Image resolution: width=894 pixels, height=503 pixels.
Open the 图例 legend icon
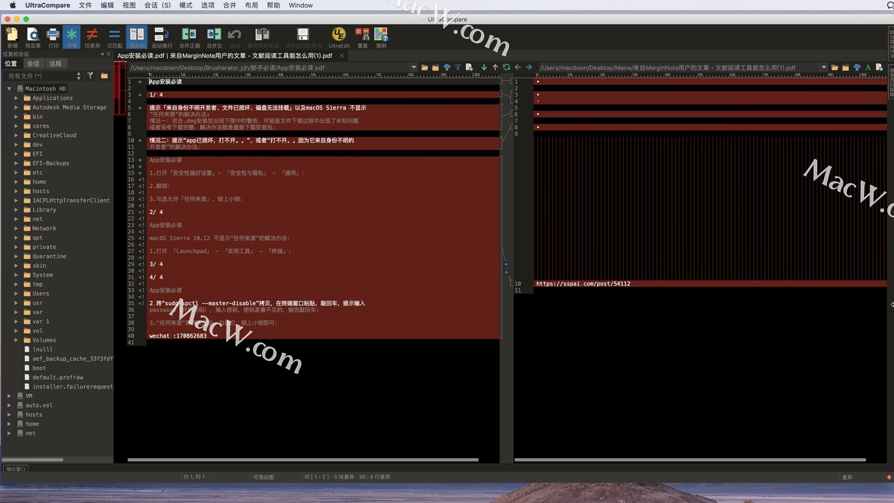pos(381,37)
